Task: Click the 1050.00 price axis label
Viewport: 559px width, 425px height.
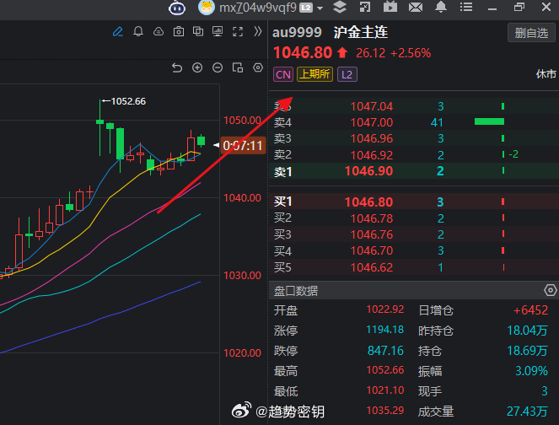Action: [242, 120]
